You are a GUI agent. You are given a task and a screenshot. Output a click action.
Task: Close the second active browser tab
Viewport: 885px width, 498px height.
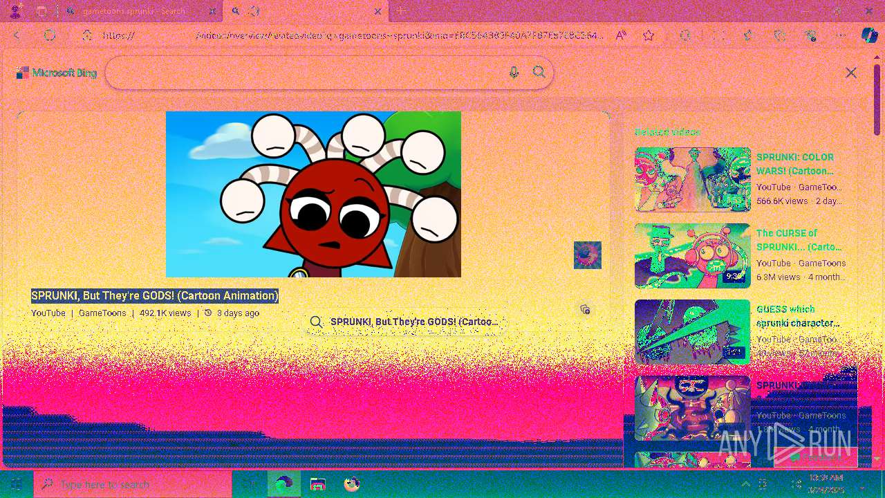[378, 11]
